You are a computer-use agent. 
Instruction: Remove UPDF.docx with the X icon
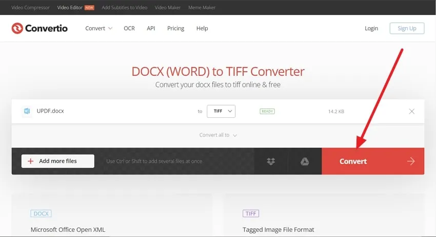pyautogui.click(x=411, y=111)
